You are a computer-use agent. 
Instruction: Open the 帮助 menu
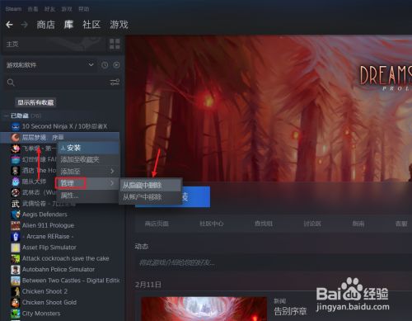click(x=84, y=9)
